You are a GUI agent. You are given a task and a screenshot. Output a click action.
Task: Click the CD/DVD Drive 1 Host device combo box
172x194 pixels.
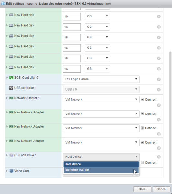(x=101, y=157)
